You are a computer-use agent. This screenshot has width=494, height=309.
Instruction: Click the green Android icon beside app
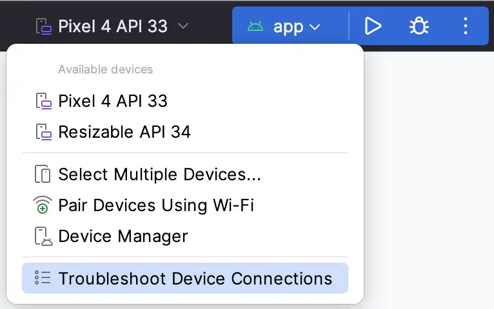pos(255,26)
